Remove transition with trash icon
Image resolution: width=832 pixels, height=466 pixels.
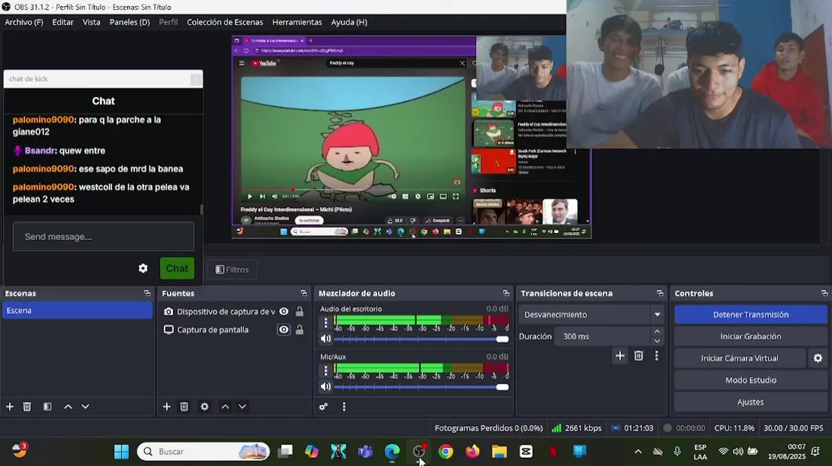(639, 355)
